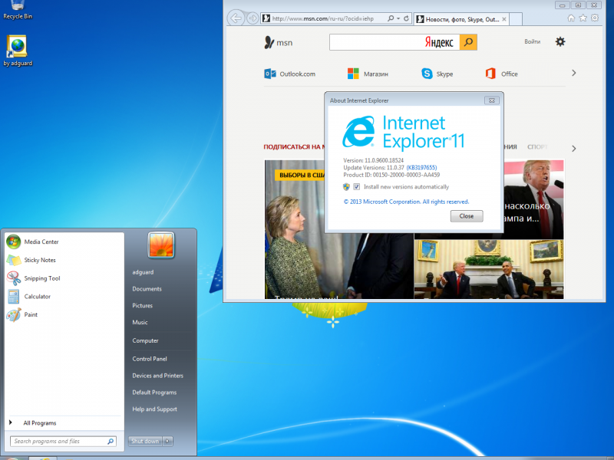Open the 'by adguard' desktop shortcut

[18, 51]
